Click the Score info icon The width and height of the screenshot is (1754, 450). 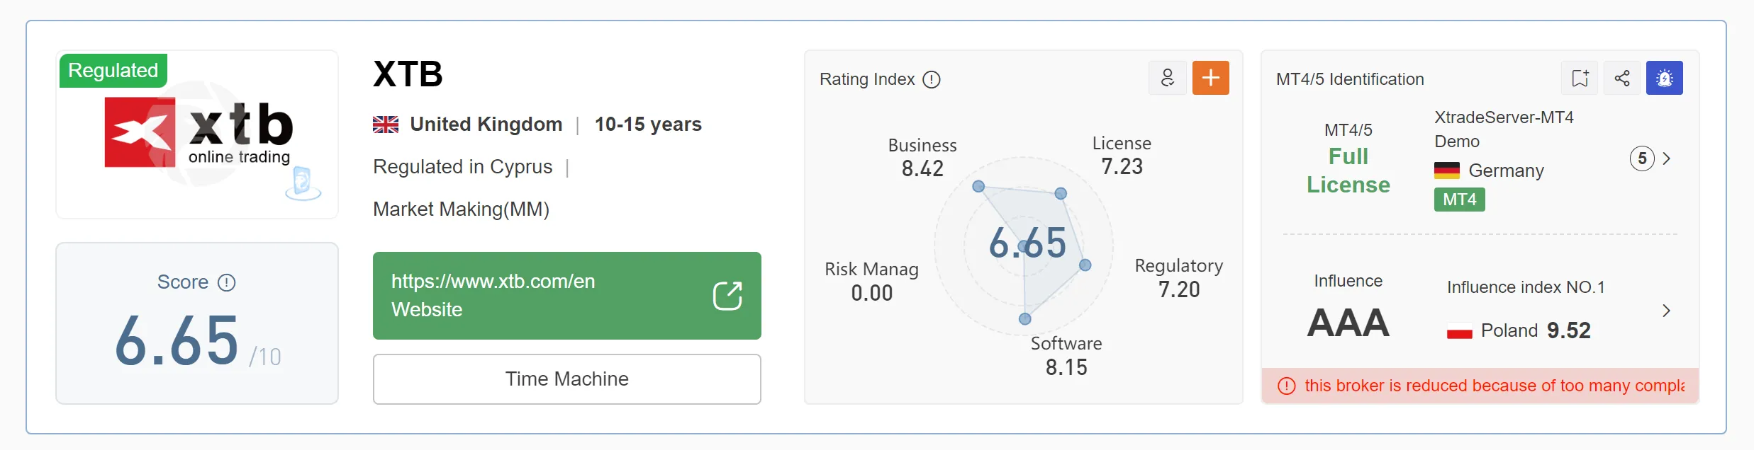[x=226, y=283]
